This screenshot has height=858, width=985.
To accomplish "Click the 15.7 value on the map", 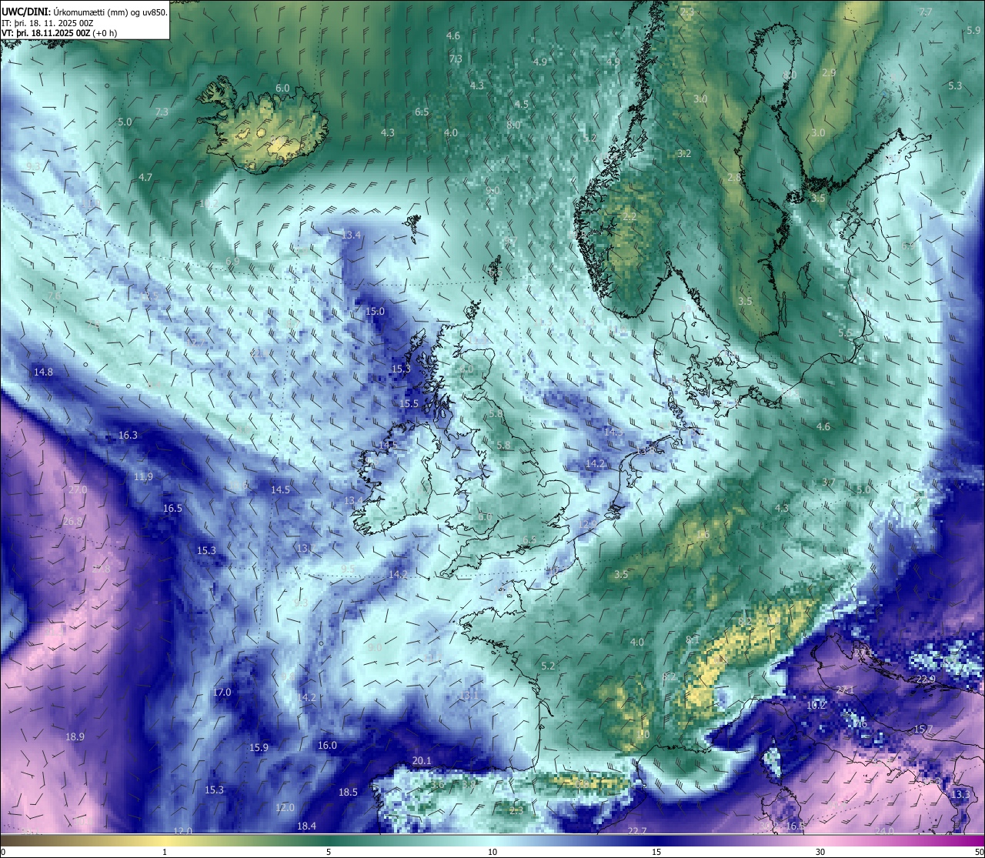I will pyautogui.click(x=923, y=729).
